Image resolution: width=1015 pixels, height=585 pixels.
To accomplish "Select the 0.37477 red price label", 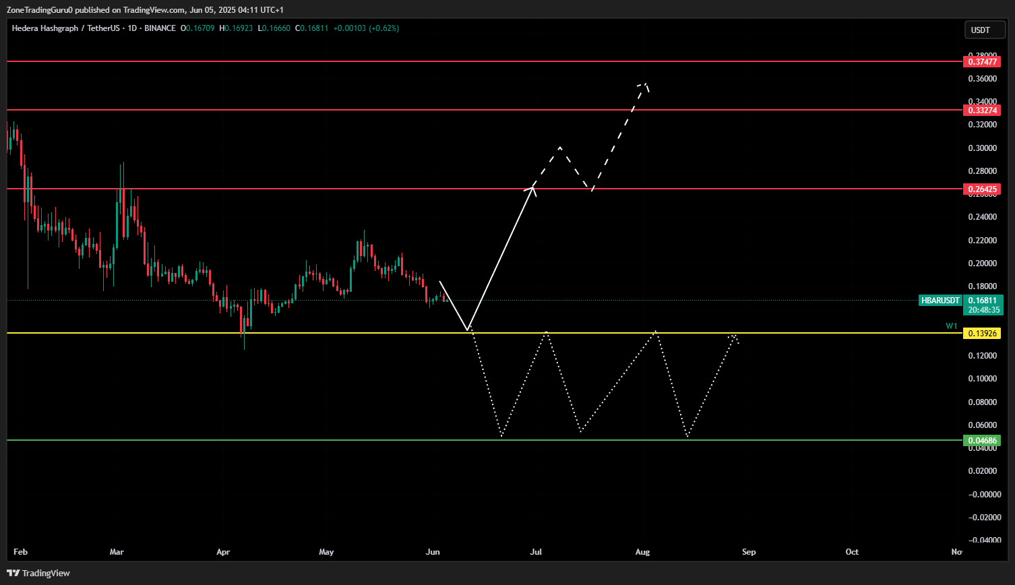I will pos(983,61).
